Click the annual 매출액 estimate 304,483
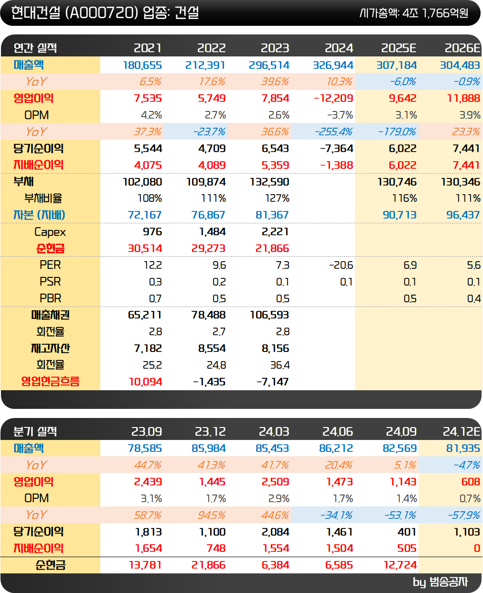The image size is (483, 593). point(460,65)
